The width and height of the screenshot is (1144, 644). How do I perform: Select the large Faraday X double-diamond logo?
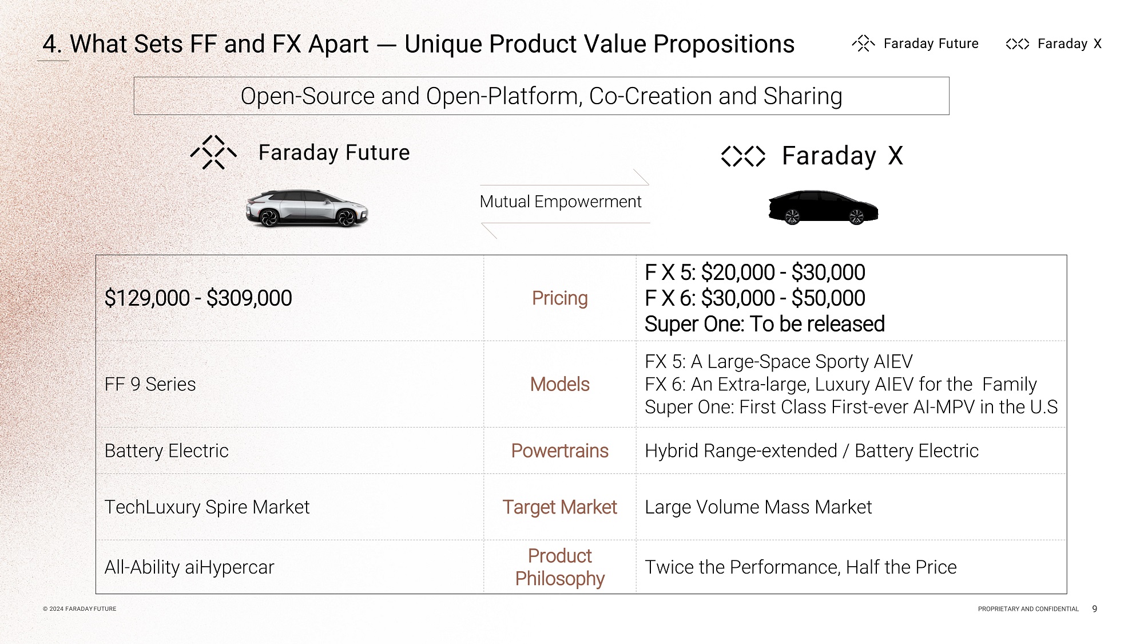coord(743,156)
